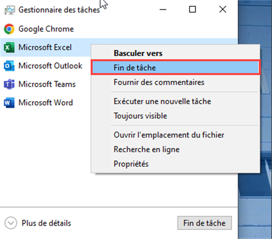Screen dimensions: 272x239
Task: Click the Microsoft Word icon
Action: (9, 103)
